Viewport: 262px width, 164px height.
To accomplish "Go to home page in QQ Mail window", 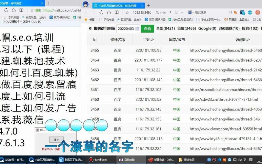I will [14, 10].
